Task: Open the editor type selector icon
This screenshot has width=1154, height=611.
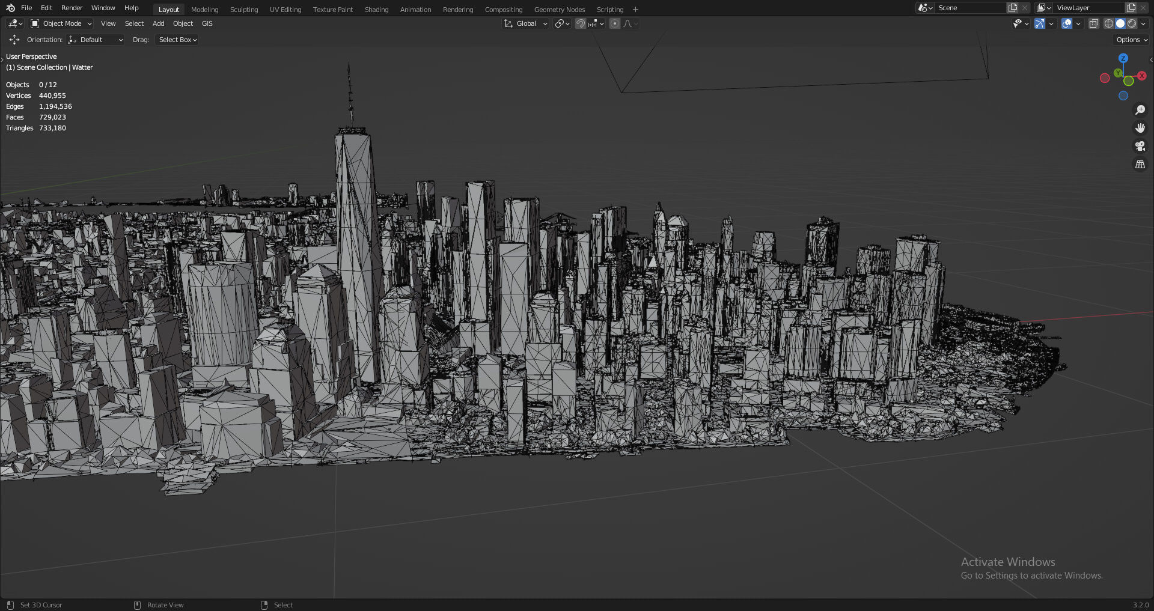Action: tap(15, 23)
